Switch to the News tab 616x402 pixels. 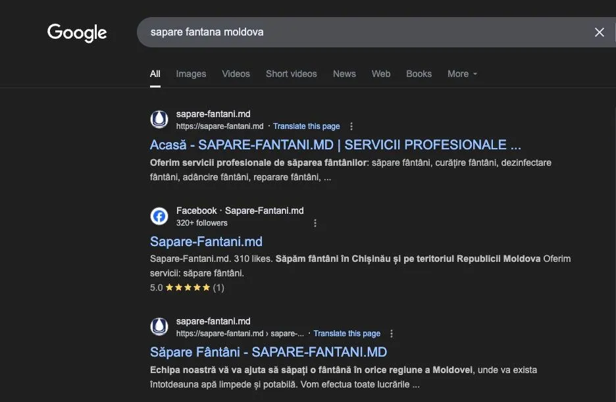point(344,74)
